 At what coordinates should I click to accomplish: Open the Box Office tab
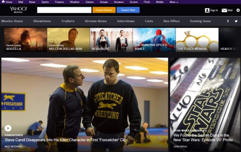[x=172, y=21]
